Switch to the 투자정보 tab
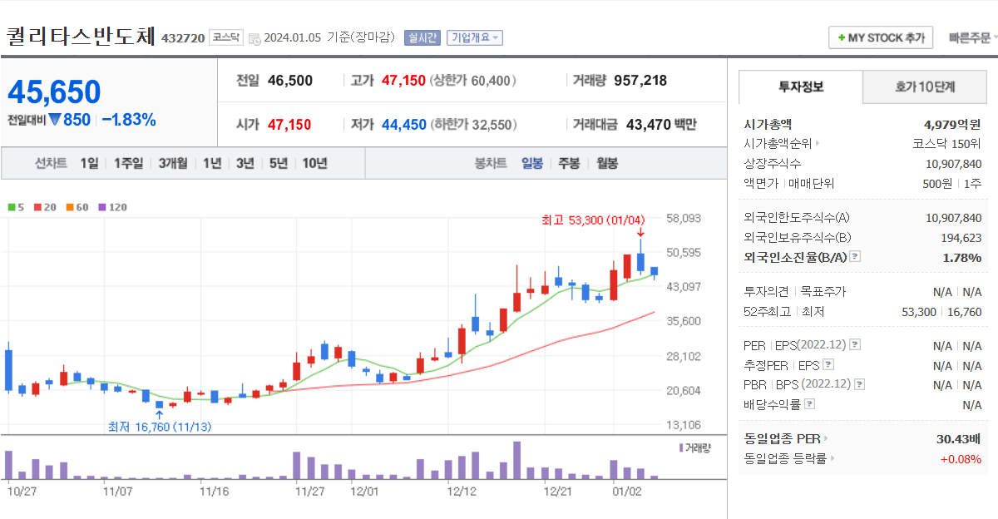The height and width of the screenshot is (519, 998). (x=801, y=86)
